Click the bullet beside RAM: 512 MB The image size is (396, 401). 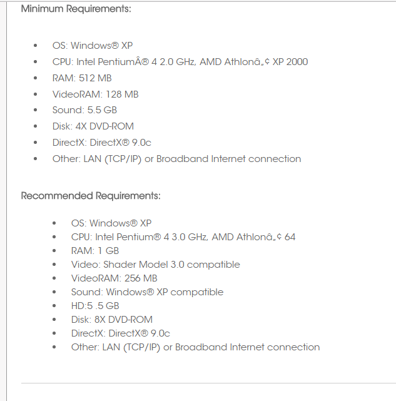pos(35,78)
